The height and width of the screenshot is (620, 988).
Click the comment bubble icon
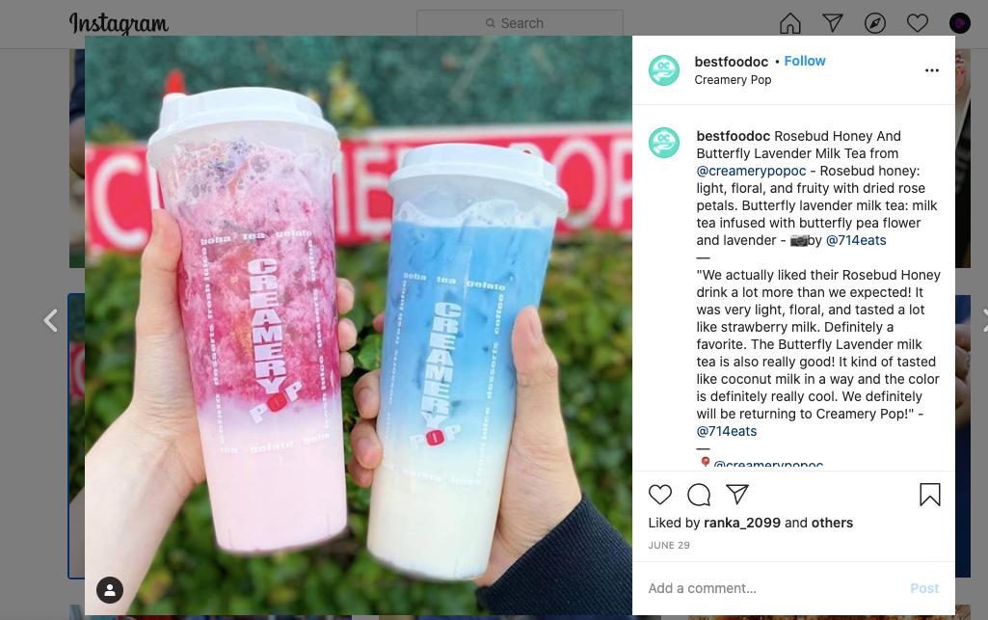[x=699, y=495]
